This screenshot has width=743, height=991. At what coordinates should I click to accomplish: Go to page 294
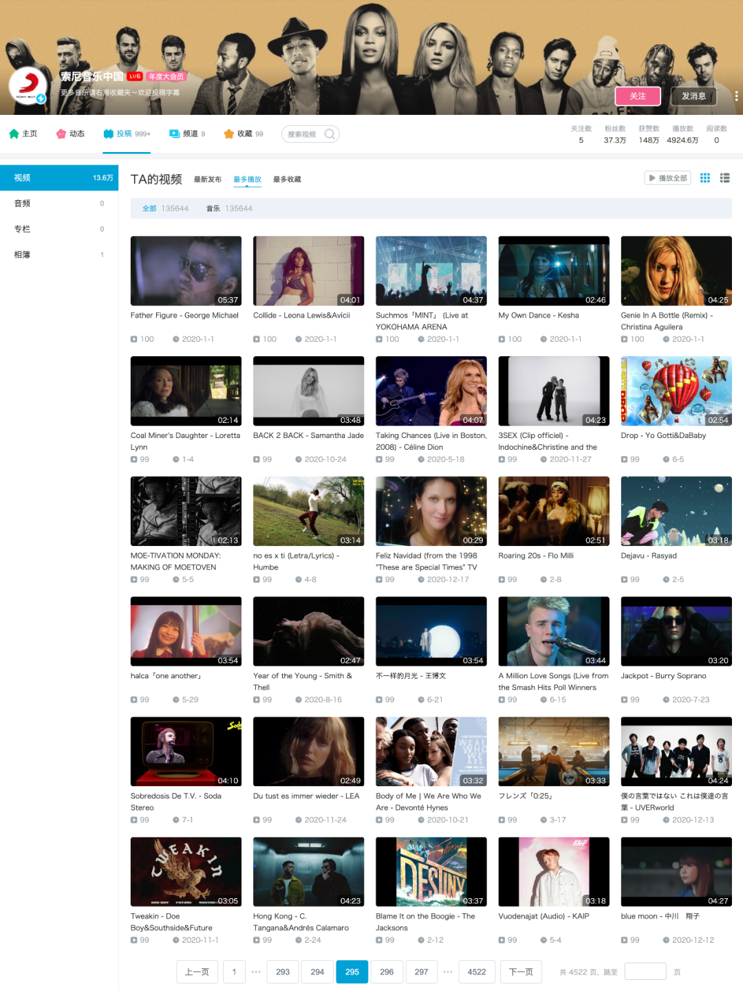(317, 972)
